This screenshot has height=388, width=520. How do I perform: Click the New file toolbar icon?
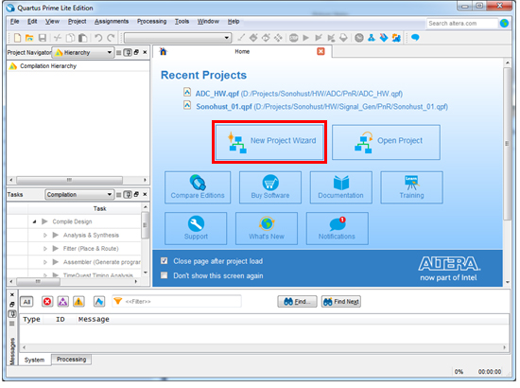point(18,38)
